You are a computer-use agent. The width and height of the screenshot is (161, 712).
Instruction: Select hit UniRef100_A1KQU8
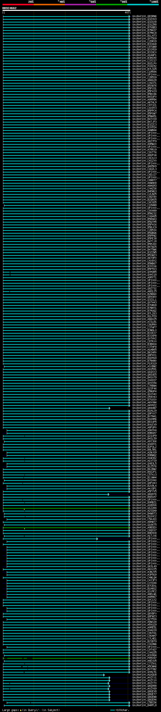point(144,675)
